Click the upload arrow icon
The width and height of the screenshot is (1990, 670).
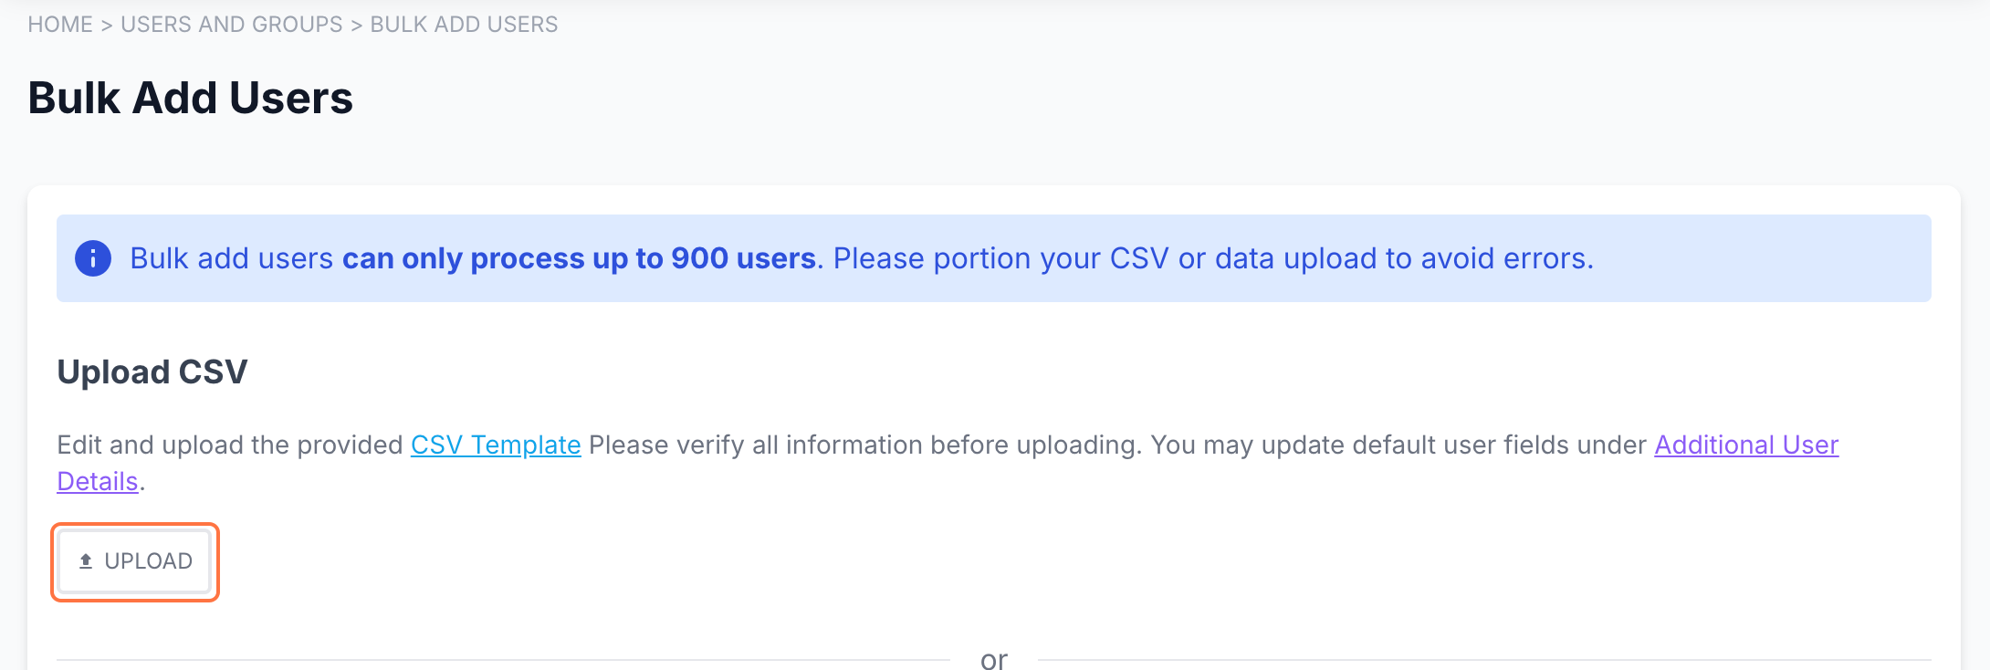[x=86, y=561]
